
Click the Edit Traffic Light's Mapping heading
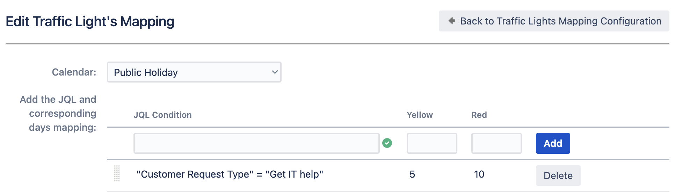[90, 21]
